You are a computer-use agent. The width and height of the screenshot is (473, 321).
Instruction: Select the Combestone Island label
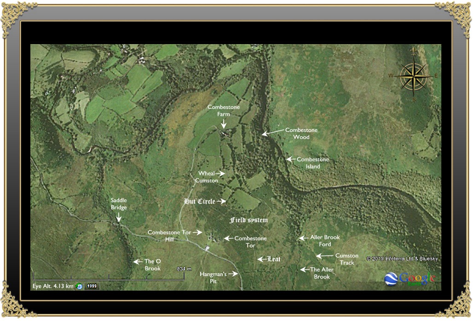coord(313,163)
